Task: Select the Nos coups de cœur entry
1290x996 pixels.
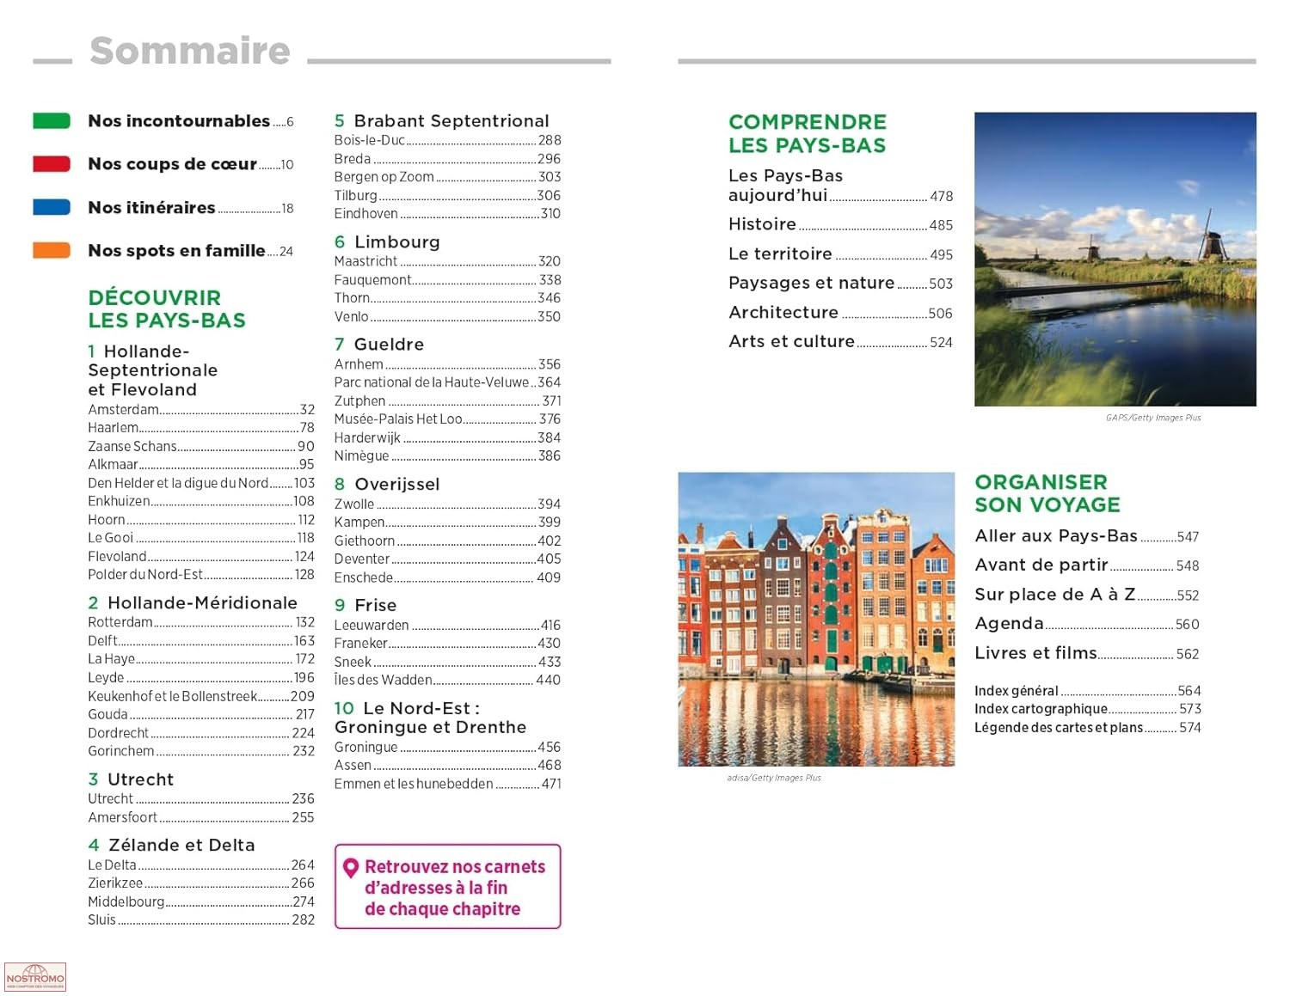Action: pyautogui.click(x=191, y=164)
